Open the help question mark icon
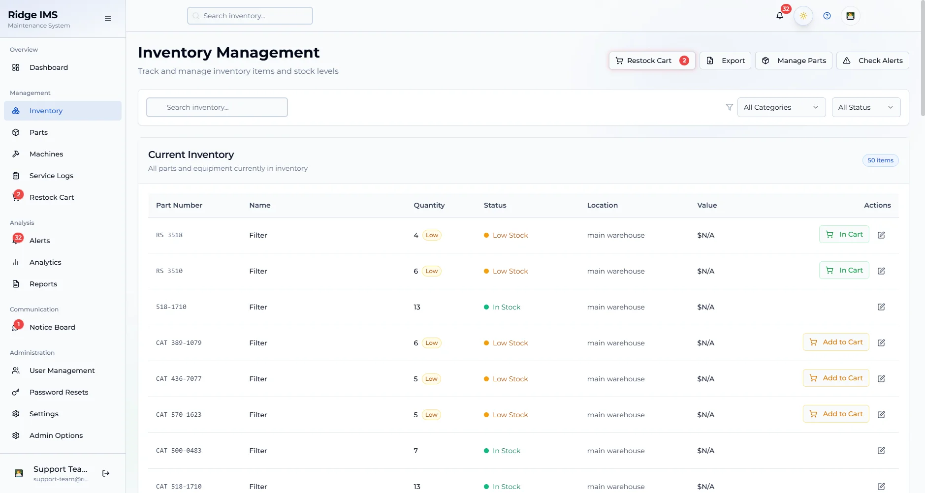 [x=827, y=16]
